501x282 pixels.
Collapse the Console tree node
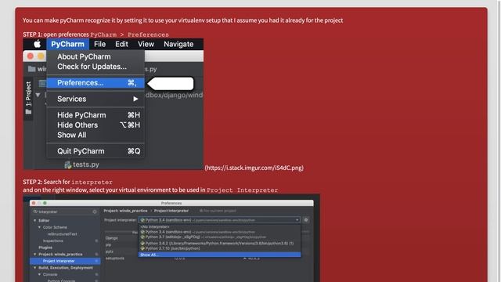pos(39,274)
